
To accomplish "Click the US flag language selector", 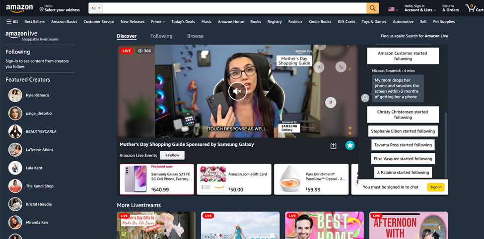I will [393, 9].
